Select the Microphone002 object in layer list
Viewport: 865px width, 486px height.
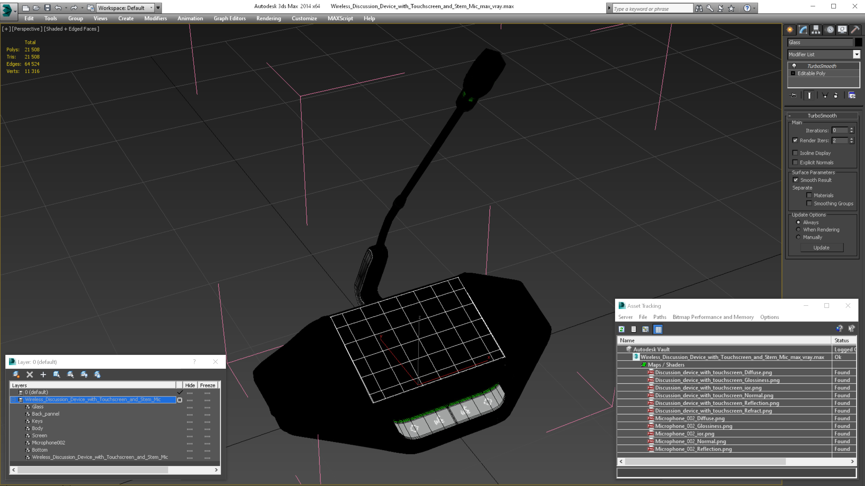click(x=48, y=443)
